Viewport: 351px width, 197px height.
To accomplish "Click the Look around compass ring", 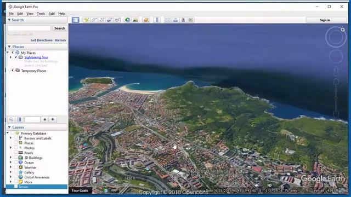I will [x=336, y=37].
